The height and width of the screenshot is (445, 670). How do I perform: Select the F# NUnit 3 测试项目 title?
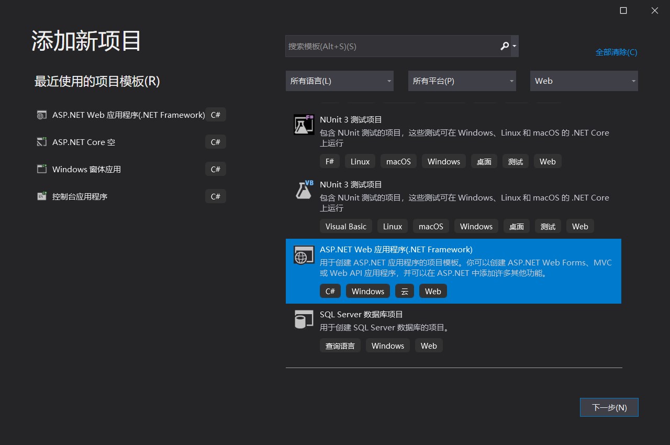tap(351, 119)
